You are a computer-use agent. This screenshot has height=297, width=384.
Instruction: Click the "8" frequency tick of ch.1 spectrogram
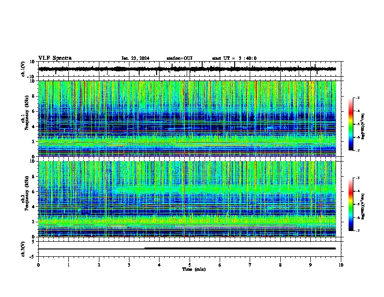33,96
